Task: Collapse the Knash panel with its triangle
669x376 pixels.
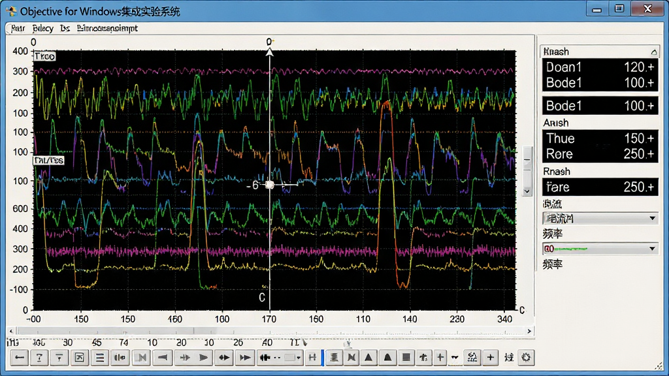Action: click(x=653, y=52)
